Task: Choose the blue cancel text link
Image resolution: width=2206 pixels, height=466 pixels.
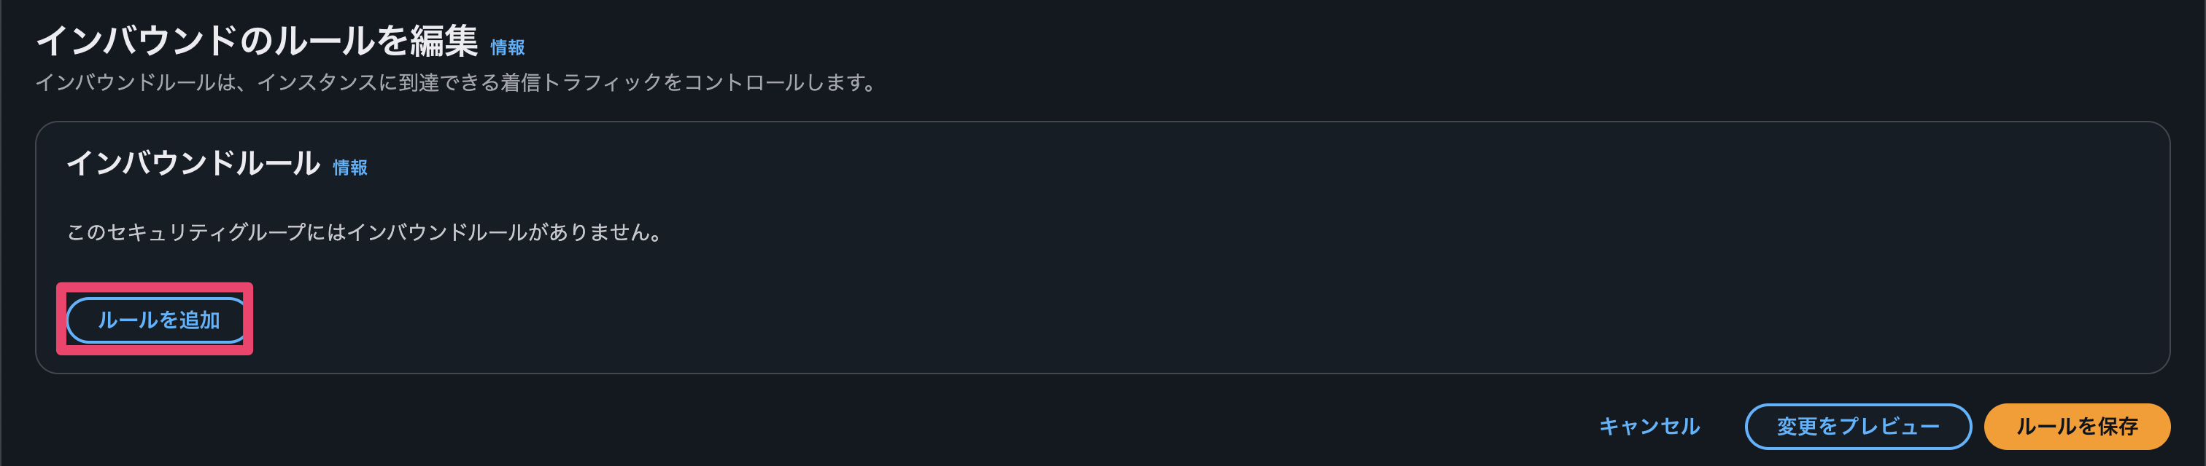Action: tap(1649, 426)
